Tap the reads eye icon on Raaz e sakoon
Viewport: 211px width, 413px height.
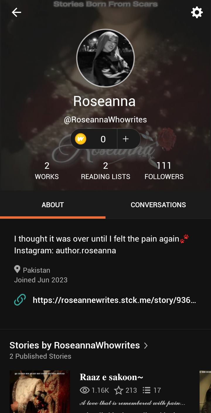tap(85, 390)
